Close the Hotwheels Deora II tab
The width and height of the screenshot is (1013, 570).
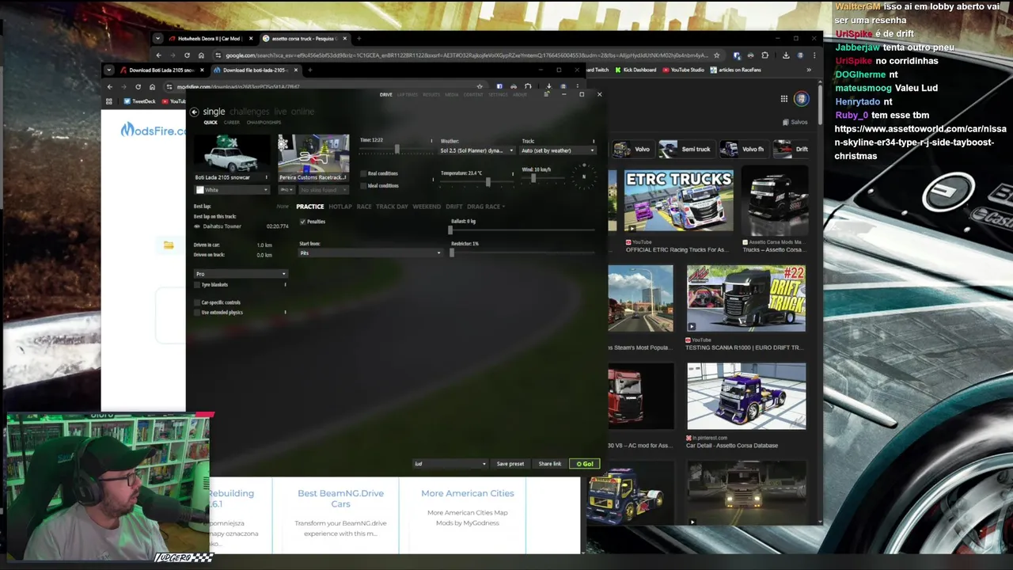[x=251, y=38]
